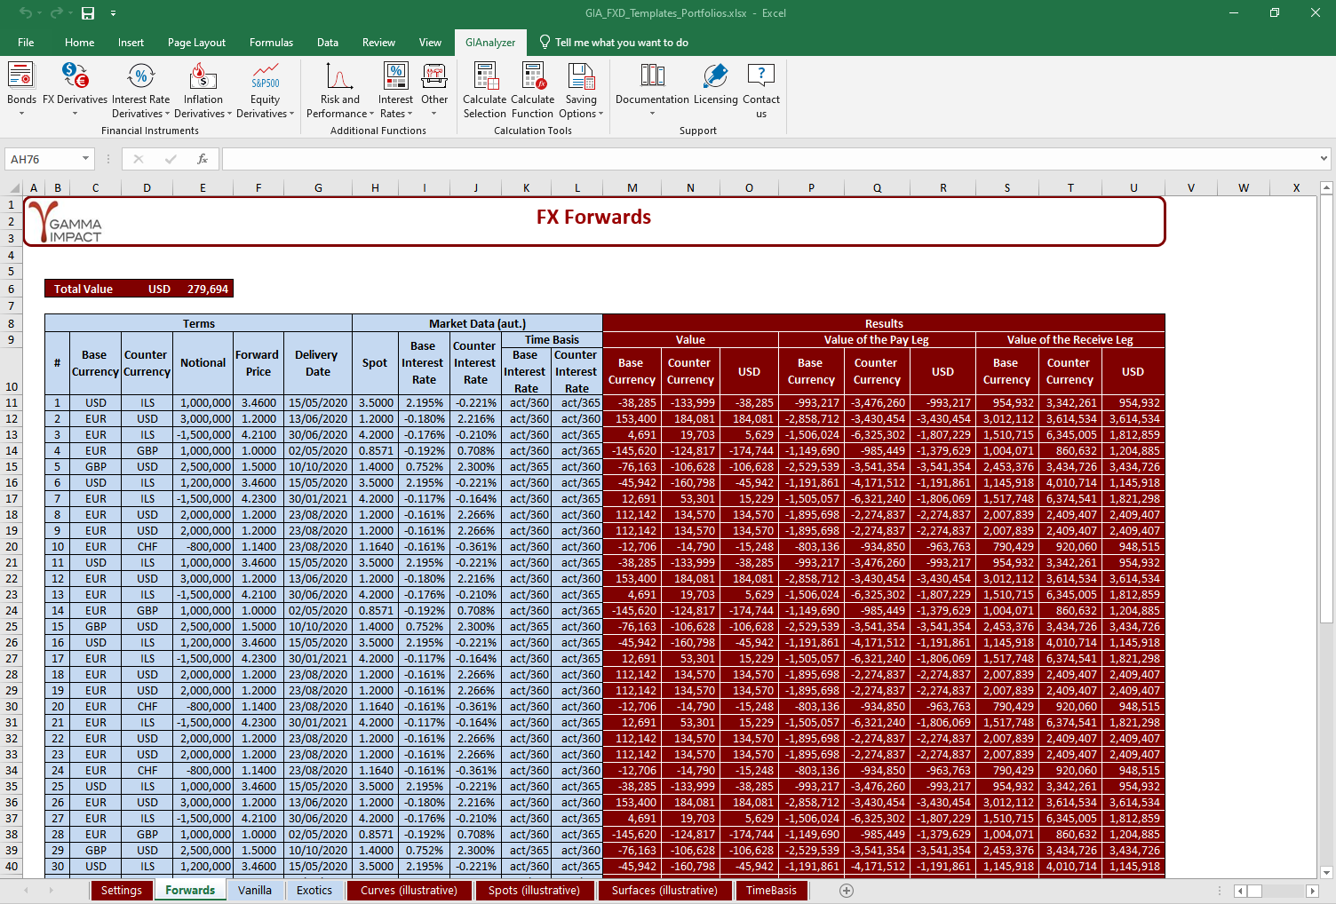Select the Notional header cell

click(203, 362)
